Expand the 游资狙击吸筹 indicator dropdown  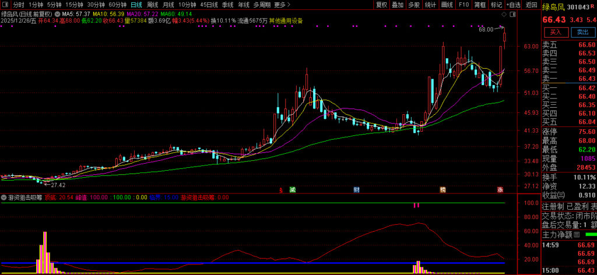[x=4, y=198]
